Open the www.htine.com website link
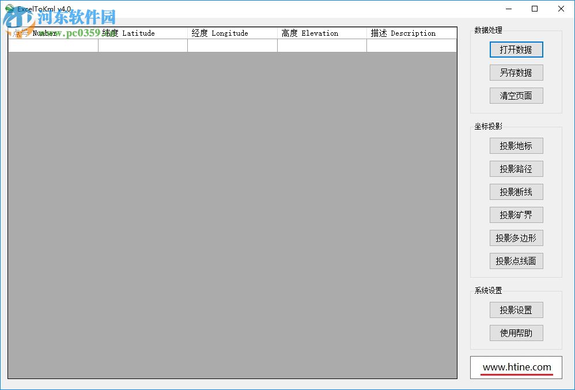Image resolution: width=575 pixels, height=390 pixels. 516,367
